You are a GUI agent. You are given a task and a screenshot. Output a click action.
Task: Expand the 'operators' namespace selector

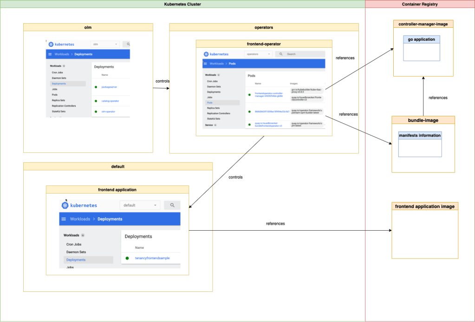pos(258,54)
